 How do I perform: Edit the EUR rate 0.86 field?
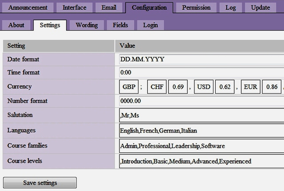coord(271,87)
